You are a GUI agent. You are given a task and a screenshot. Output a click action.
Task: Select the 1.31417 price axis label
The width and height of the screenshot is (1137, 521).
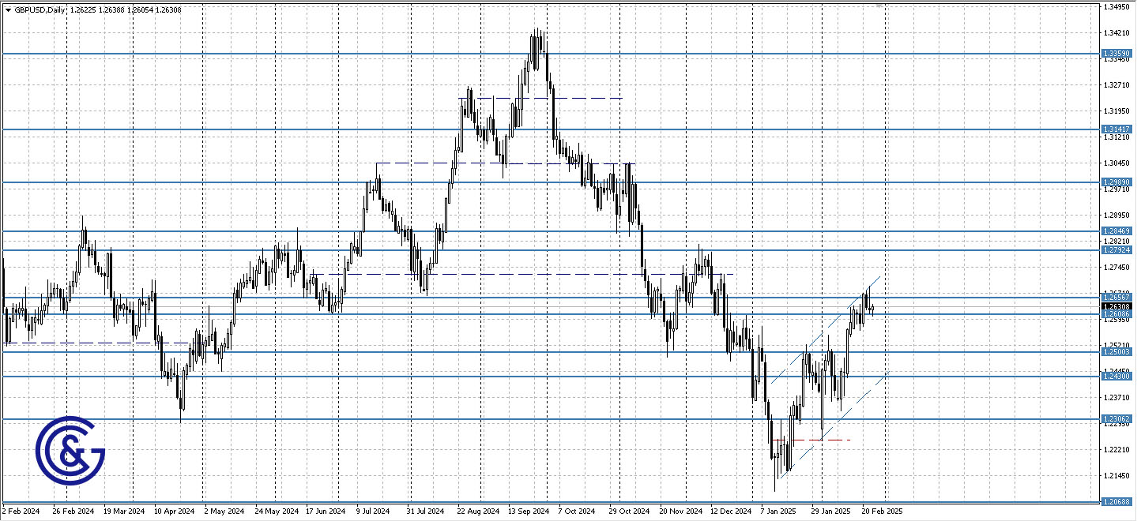click(1117, 128)
